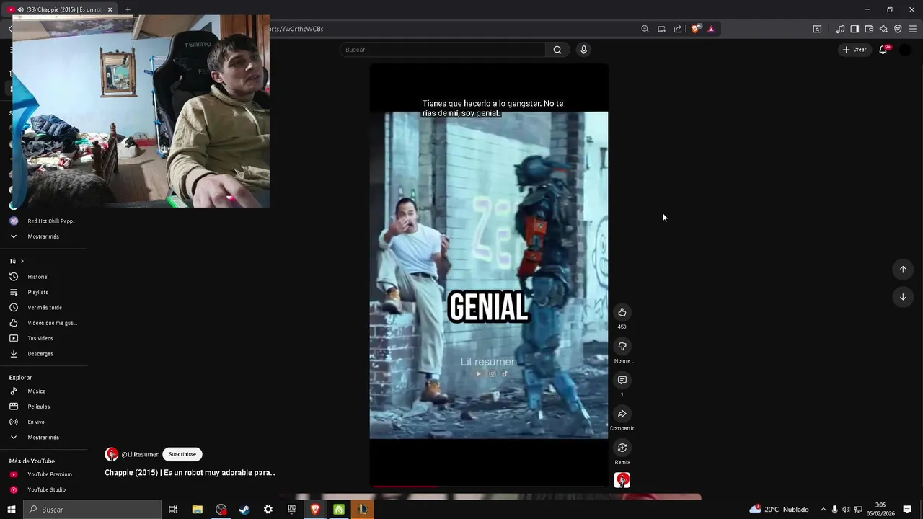Viewport: 923px width, 519px height.
Task: Open File Explorer from taskbar
Action: (x=198, y=510)
